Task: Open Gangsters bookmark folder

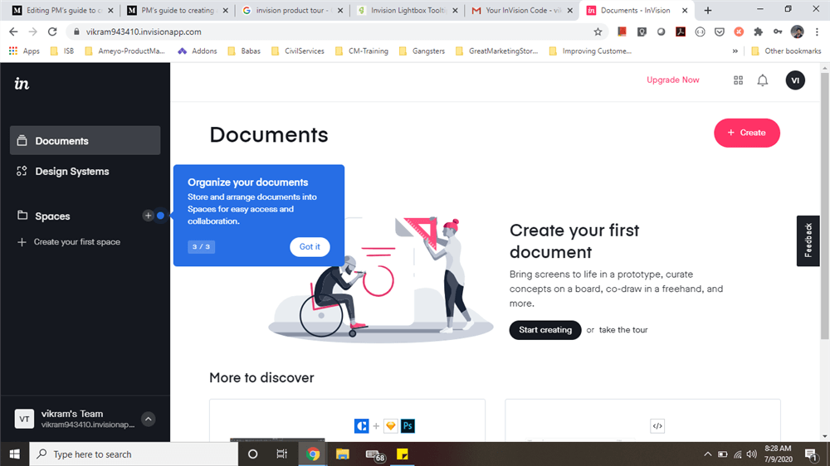Action: pyautogui.click(x=422, y=51)
